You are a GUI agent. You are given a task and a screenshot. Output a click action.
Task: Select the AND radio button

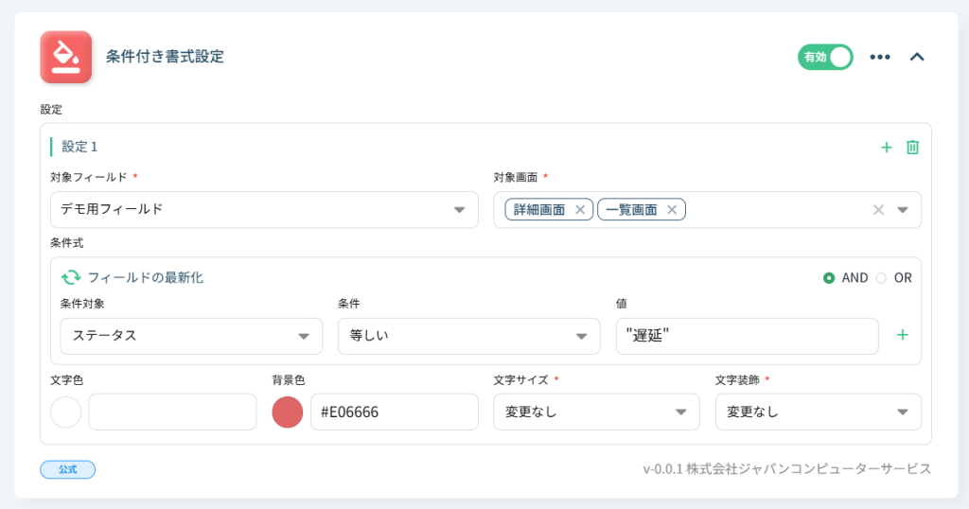(829, 278)
